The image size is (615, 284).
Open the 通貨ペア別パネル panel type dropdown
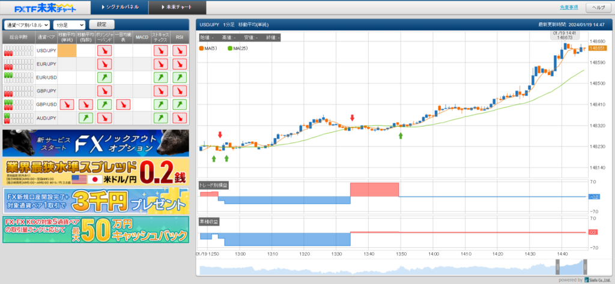tap(27, 25)
